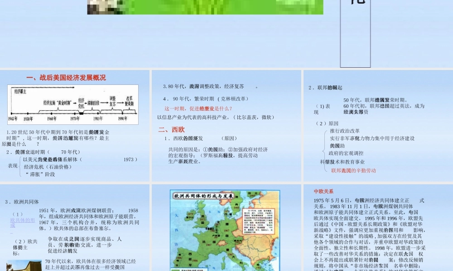Select the slide containing the 二、西欧 heading
Screen dimensions: 453x271
[226, 126]
